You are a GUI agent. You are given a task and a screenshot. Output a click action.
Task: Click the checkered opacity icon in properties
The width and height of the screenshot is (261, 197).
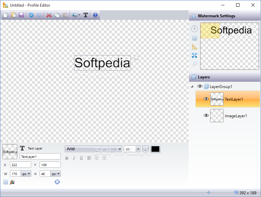(6, 182)
